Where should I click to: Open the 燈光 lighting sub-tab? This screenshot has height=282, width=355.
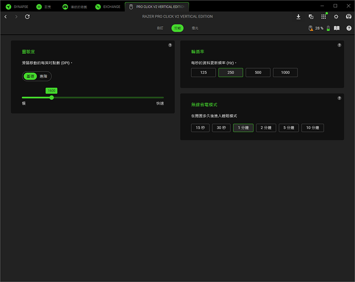tap(195, 28)
